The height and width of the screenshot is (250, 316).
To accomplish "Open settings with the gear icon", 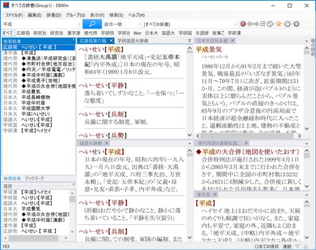I will tap(296, 24).
